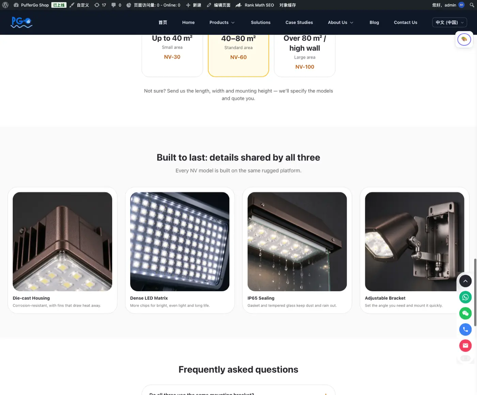This screenshot has width=477, height=395.
Task: Select the NV-100 large area card
Action: tap(305, 55)
